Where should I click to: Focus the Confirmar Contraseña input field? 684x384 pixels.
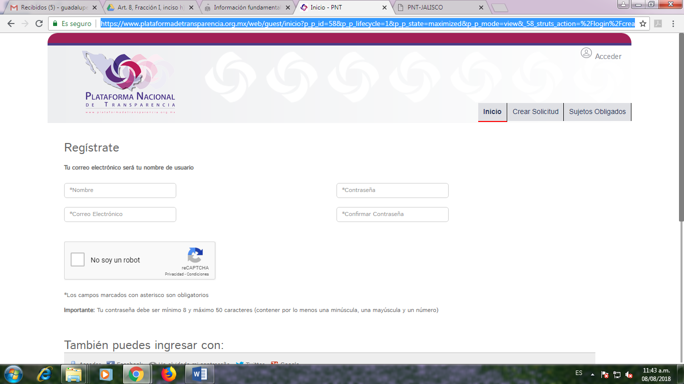tap(393, 214)
